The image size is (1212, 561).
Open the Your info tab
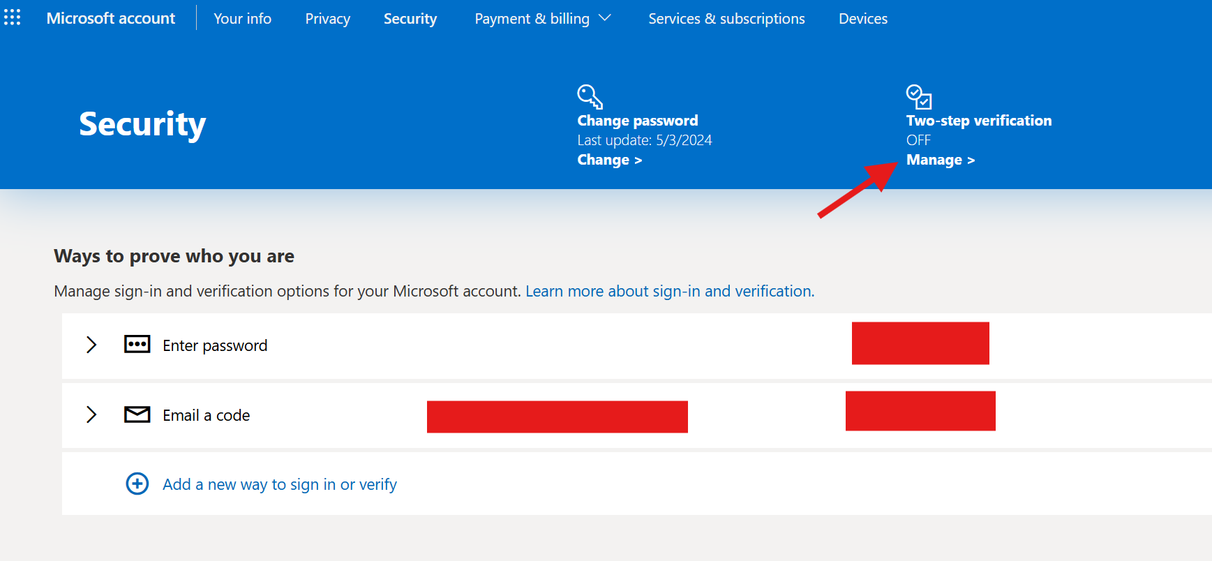(242, 19)
